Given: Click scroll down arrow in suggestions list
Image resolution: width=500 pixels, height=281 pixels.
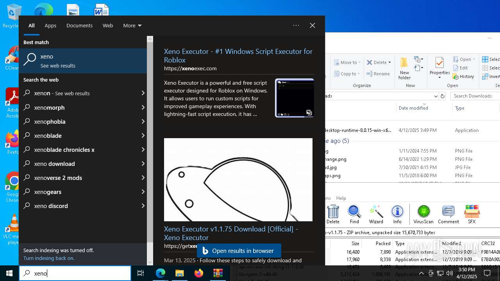Looking at the screenshot, I should point(150,262).
